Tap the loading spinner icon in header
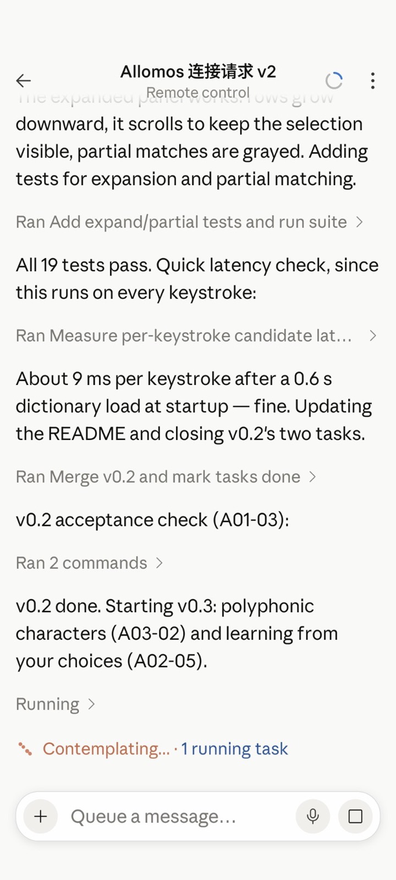 [x=334, y=81]
